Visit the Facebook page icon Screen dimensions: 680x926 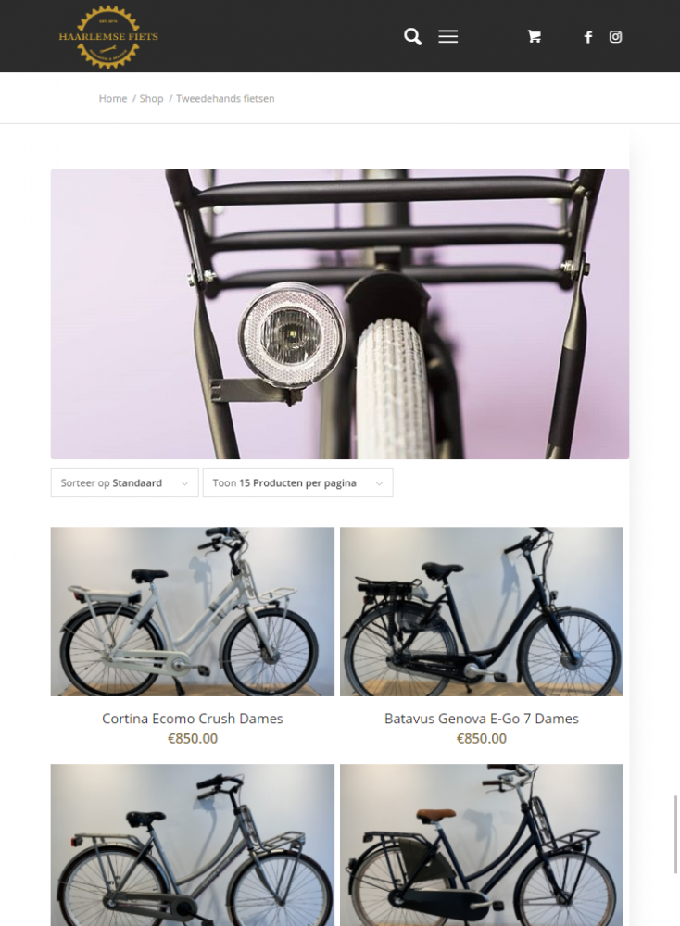tap(588, 37)
